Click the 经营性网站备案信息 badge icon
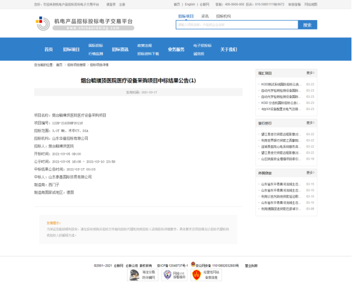This screenshot has width=352, height=295. (196, 274)
